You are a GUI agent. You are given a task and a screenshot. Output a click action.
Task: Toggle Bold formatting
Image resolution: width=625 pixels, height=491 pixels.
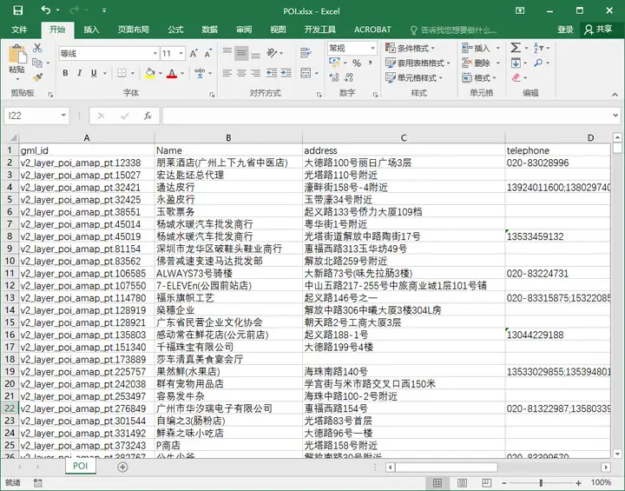click(65, 73)
